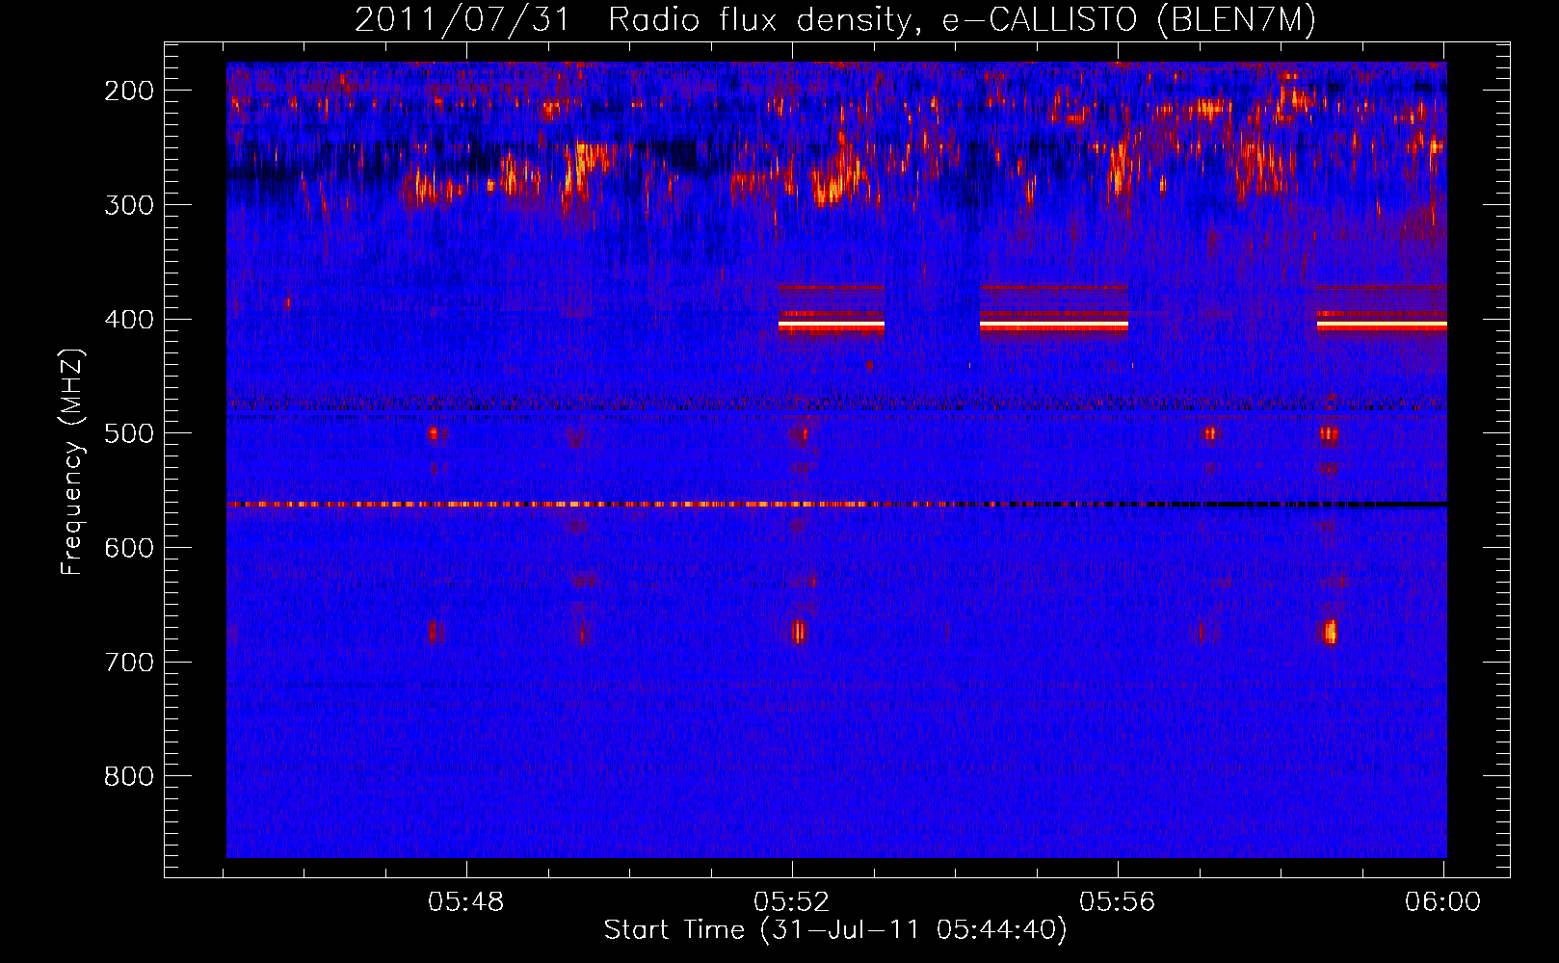Click the "Frequency (MHZ)" axis label
The height and width of the screenshot is (963, 1559).
tap(72, 461)
